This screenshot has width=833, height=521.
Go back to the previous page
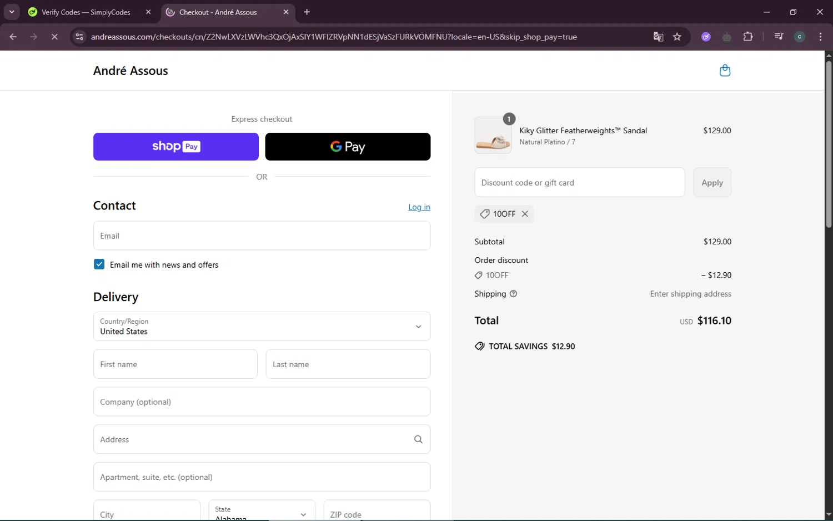13,37
